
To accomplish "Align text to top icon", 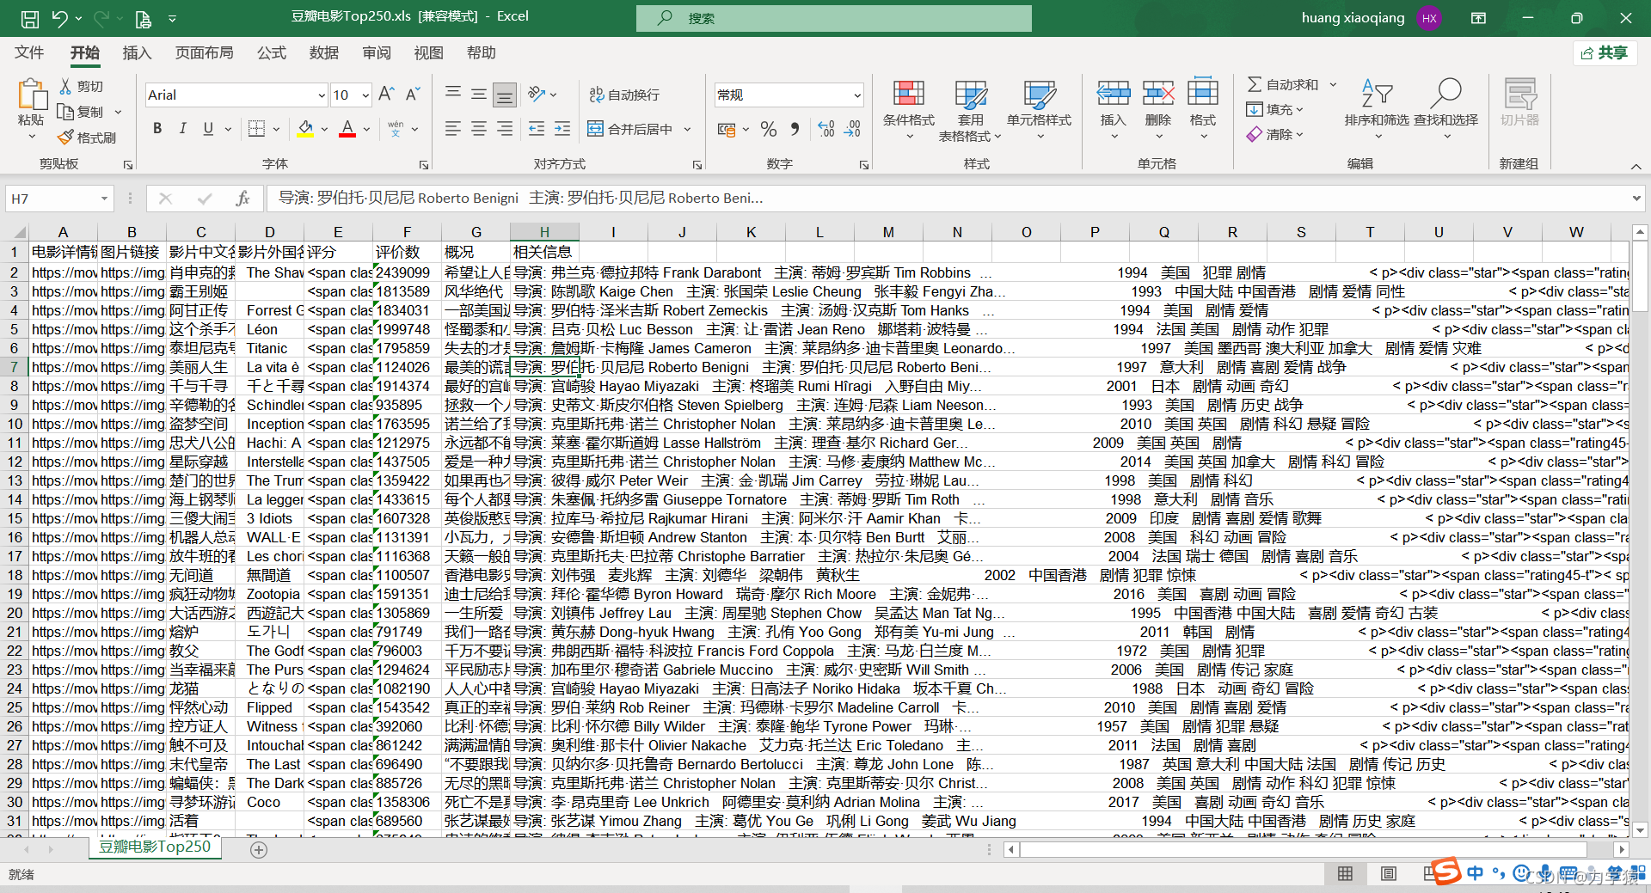I will [x=453, y=94].
